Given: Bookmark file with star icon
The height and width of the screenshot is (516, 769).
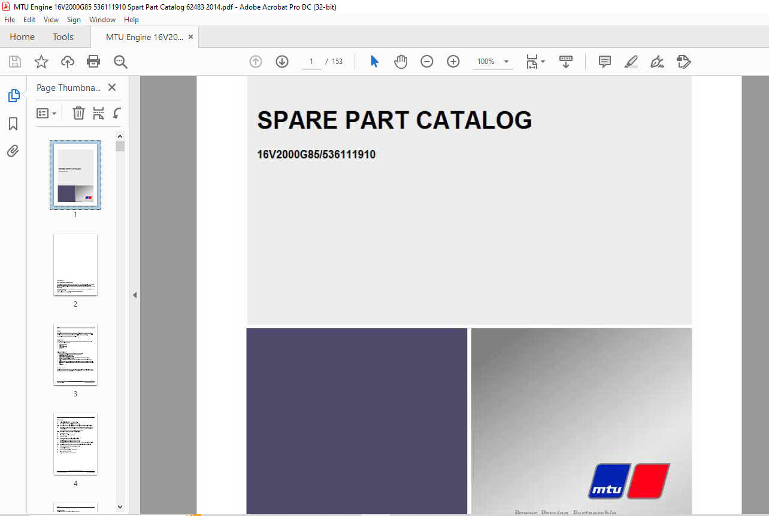Looking at the screenshot, I should coord(41,62).
